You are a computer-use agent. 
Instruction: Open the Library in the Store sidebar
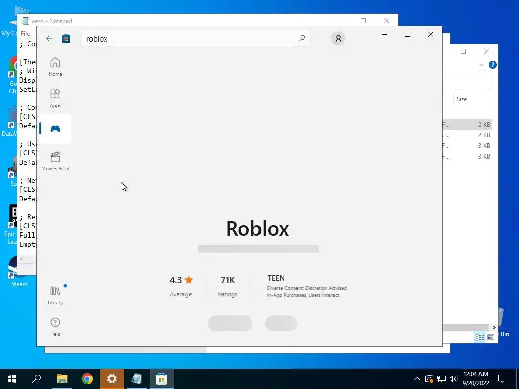click(x=55, y=295)
